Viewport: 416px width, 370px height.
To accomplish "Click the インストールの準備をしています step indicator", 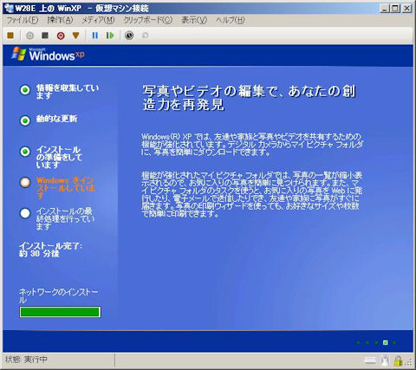I will (x=25, y=152).
